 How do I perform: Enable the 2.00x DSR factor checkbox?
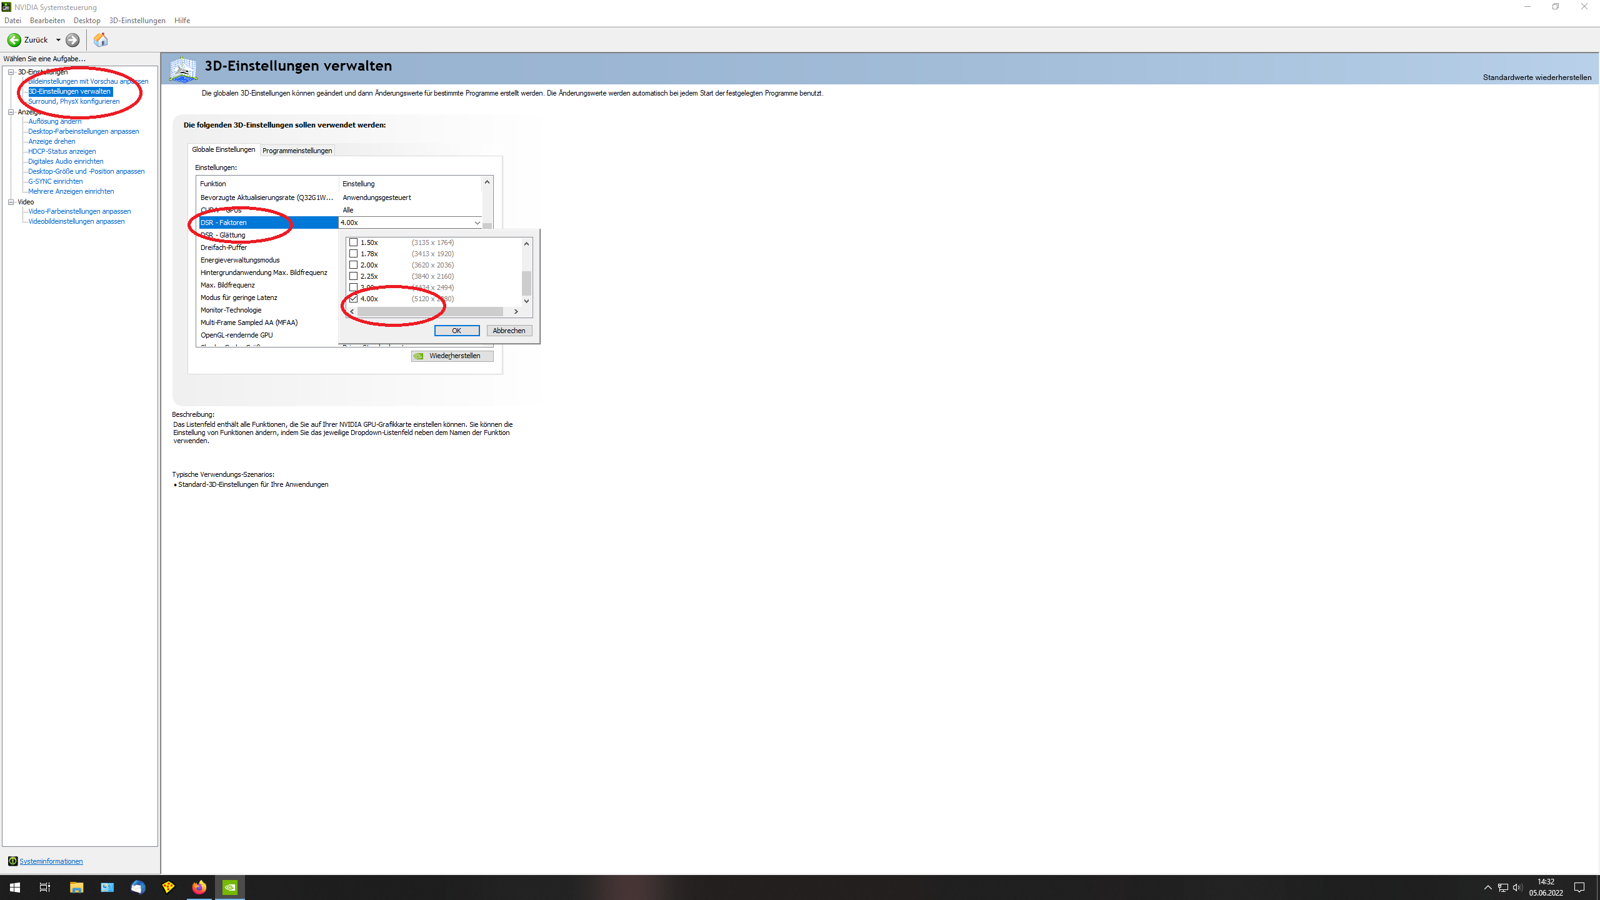pos(354,264)
